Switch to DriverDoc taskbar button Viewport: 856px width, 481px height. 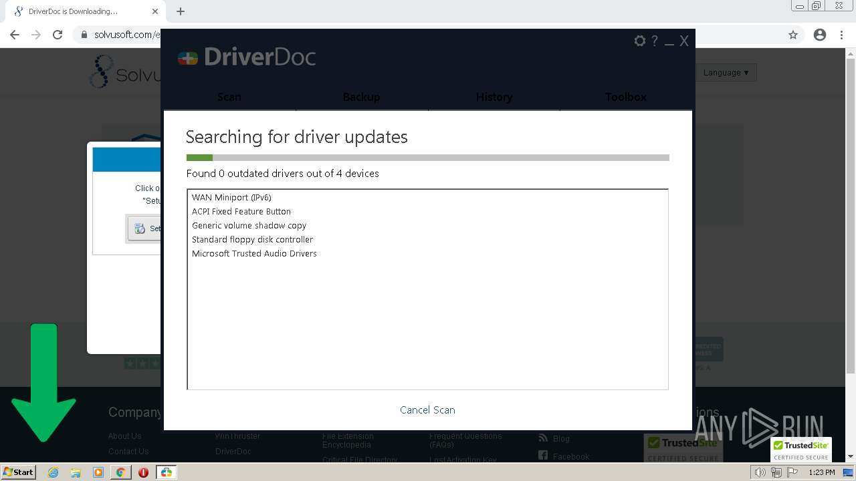coord(166,472)
